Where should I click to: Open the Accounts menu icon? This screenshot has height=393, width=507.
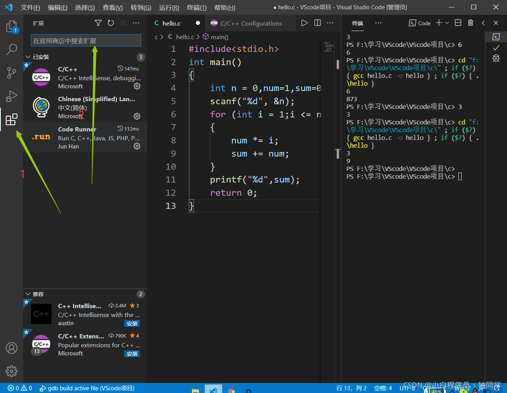[x=12, y=348]
